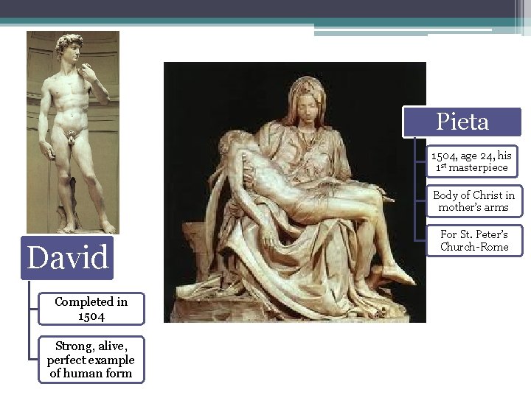Select 'Strong, alive, perfect example of human form' box
Screen dimensions: 531x398
pyautogui.click(x=91, y=360)
